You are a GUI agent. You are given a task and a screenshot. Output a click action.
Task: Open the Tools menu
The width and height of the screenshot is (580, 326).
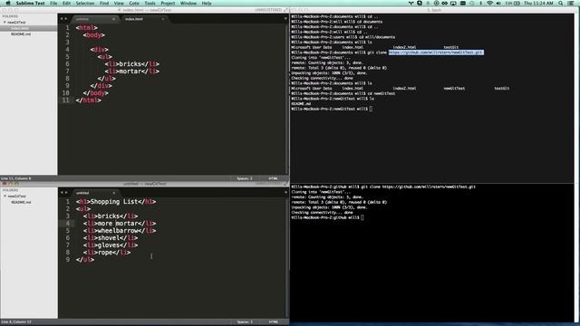click(150, 3)
